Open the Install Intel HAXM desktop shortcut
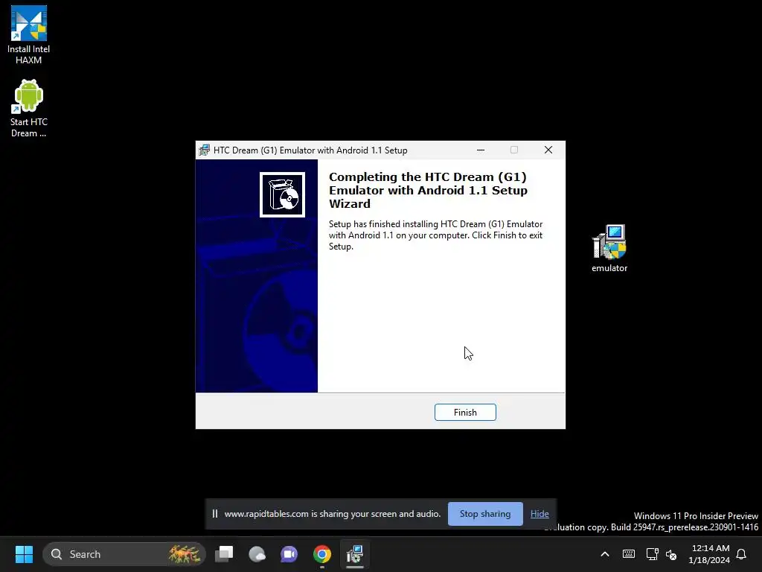 point(29,35)
